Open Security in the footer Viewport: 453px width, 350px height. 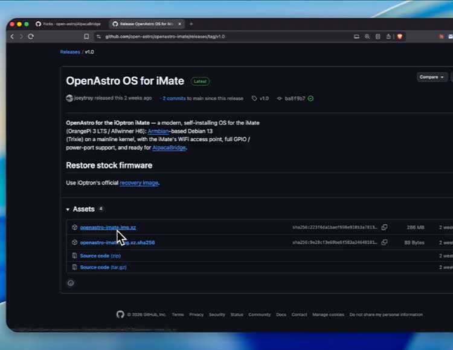[x=217, y=314]
